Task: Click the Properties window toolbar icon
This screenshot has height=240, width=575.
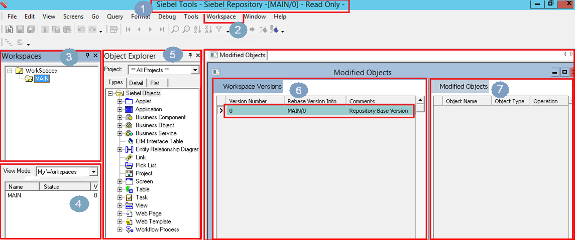Action: 113,30
